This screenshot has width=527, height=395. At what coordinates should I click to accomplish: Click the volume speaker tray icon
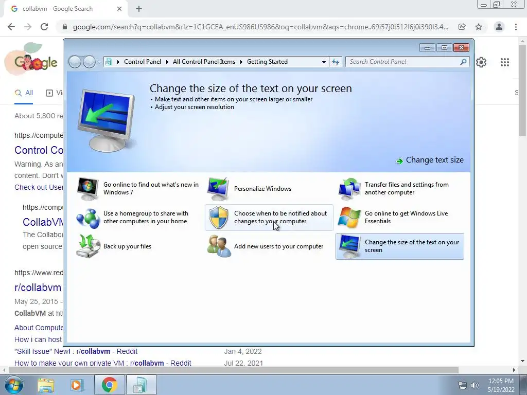pyautogui.click(x=475, y=385)
